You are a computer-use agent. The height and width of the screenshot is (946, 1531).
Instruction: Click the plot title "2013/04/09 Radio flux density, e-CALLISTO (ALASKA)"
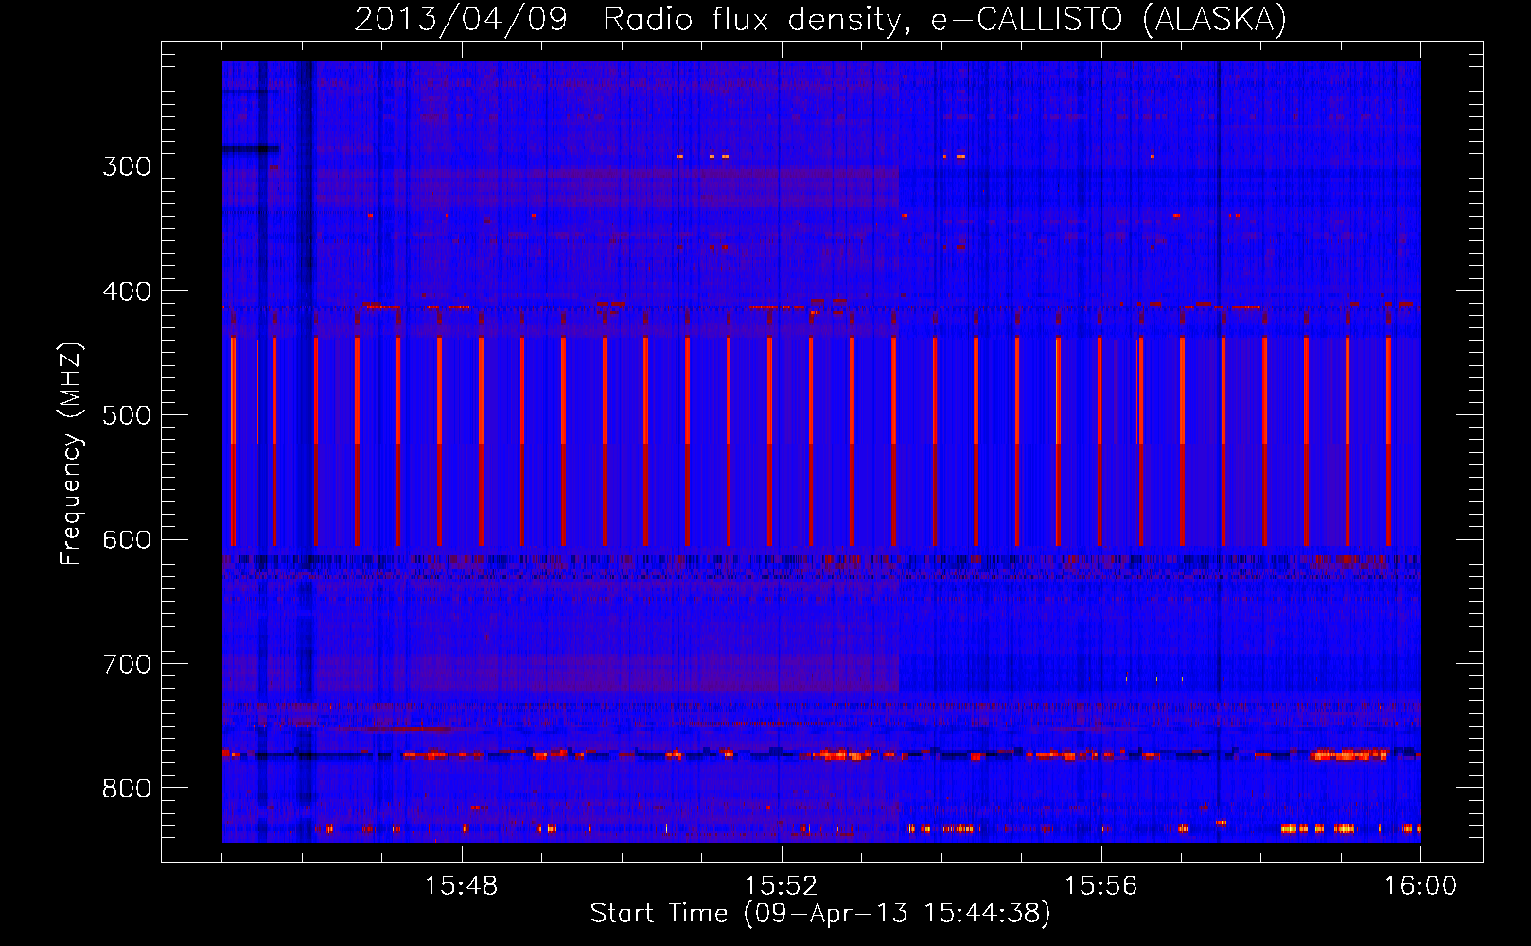[820, 19]
